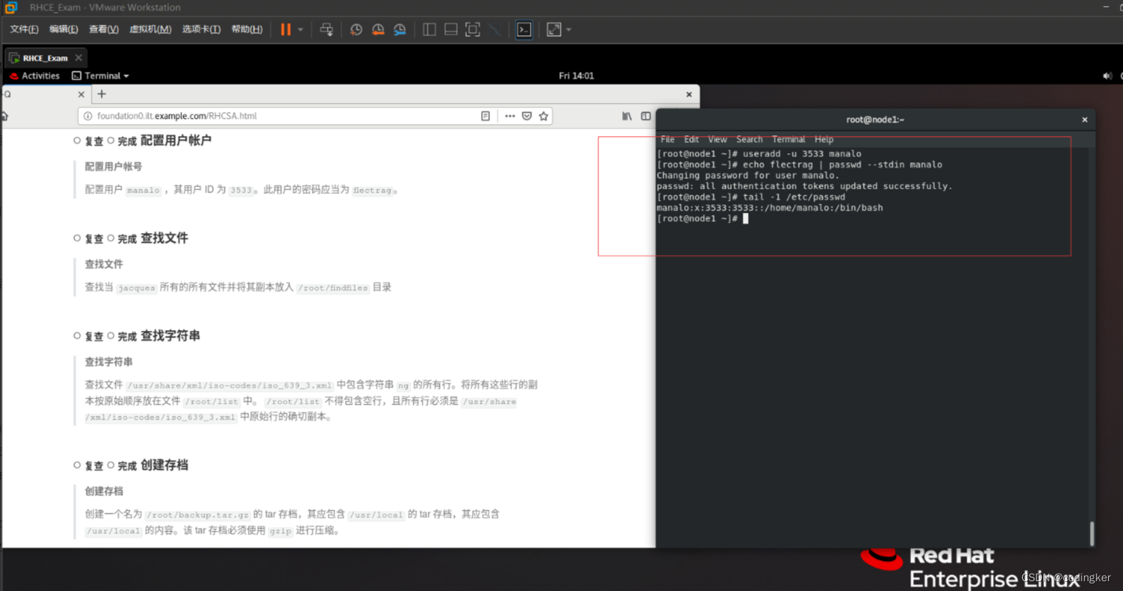Select 复查 radio for 查找字符串
Screen dimensions: 1123x591
pyautogui.click(x=77, y=336)
